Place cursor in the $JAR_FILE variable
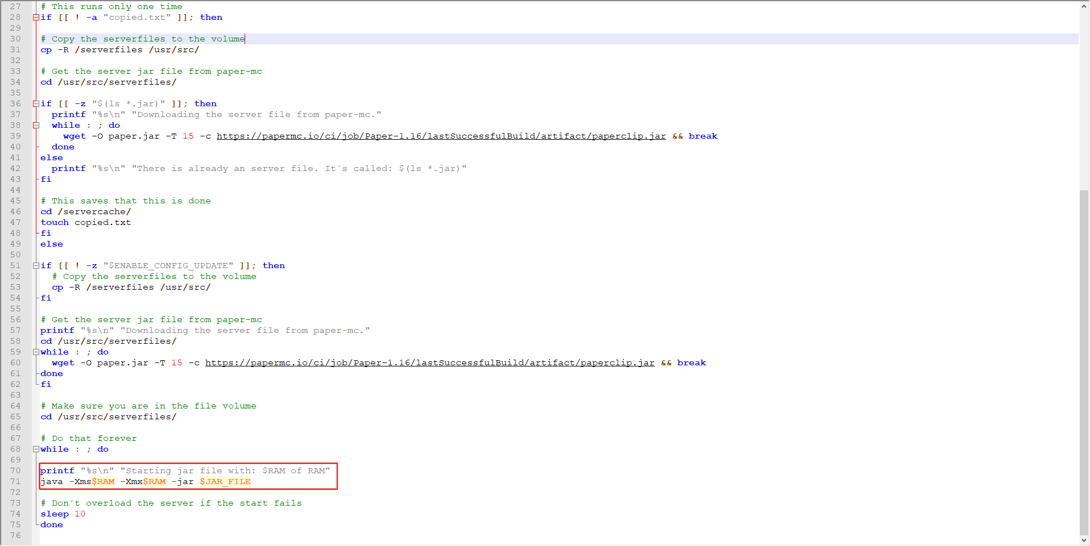The height and width of the screenshot is (546, 1090). point(224,481)
